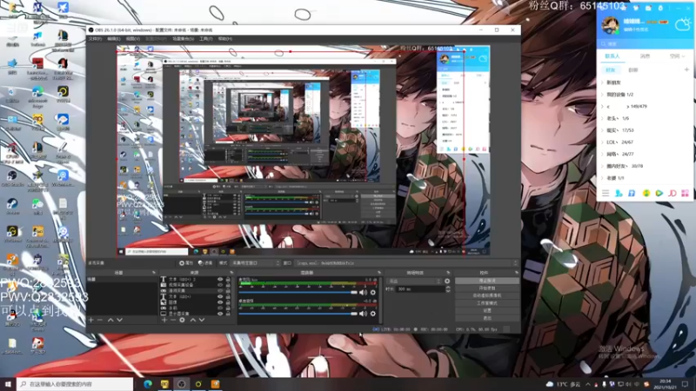The image size is (696, 391).
Task: Lock the 图像 source
Action: pos(228,302)
